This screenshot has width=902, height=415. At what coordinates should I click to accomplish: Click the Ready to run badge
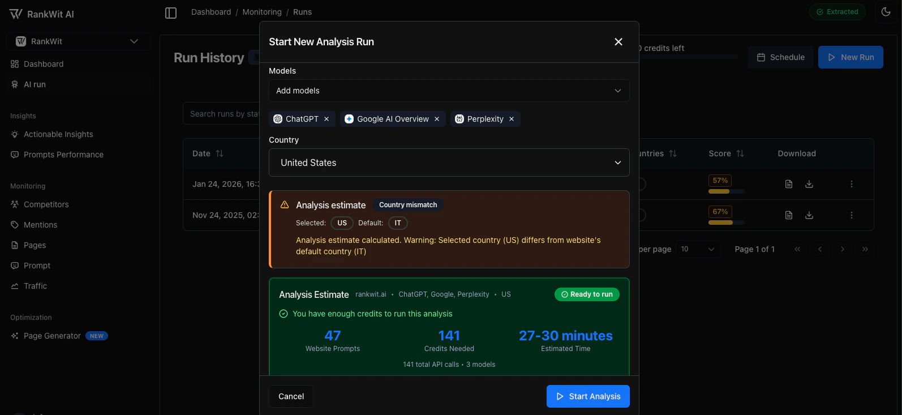tap(587, 294)
